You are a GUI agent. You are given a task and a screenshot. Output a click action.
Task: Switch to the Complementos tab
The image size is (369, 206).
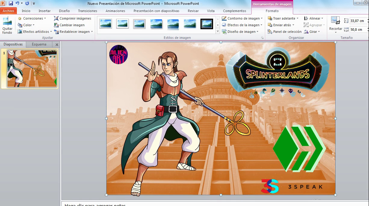(234, 11)
